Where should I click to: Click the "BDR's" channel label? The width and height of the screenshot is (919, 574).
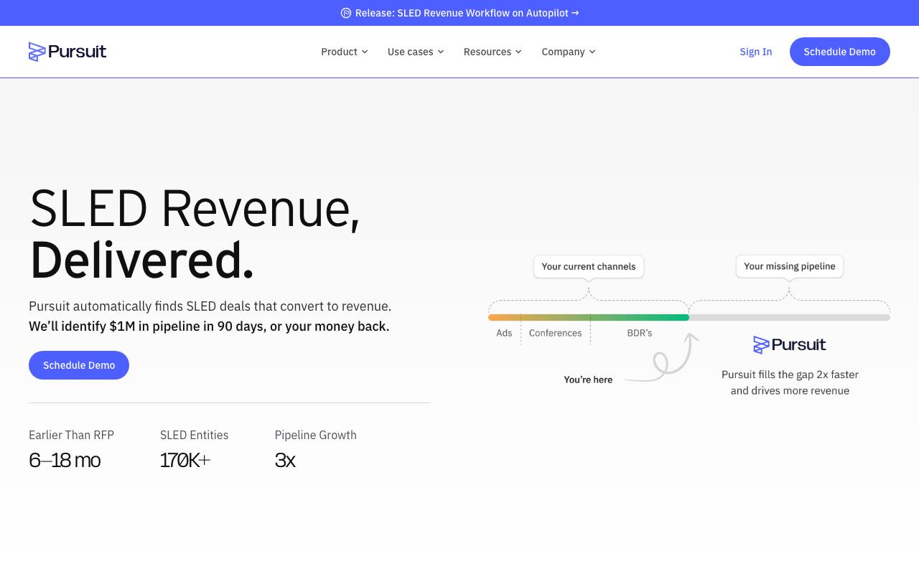point(640,333)
